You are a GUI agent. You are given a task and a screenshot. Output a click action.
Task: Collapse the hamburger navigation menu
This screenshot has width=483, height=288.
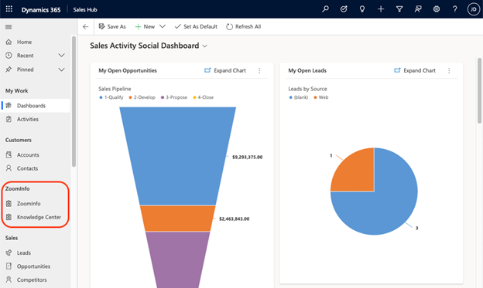click(x=9, y=27)
